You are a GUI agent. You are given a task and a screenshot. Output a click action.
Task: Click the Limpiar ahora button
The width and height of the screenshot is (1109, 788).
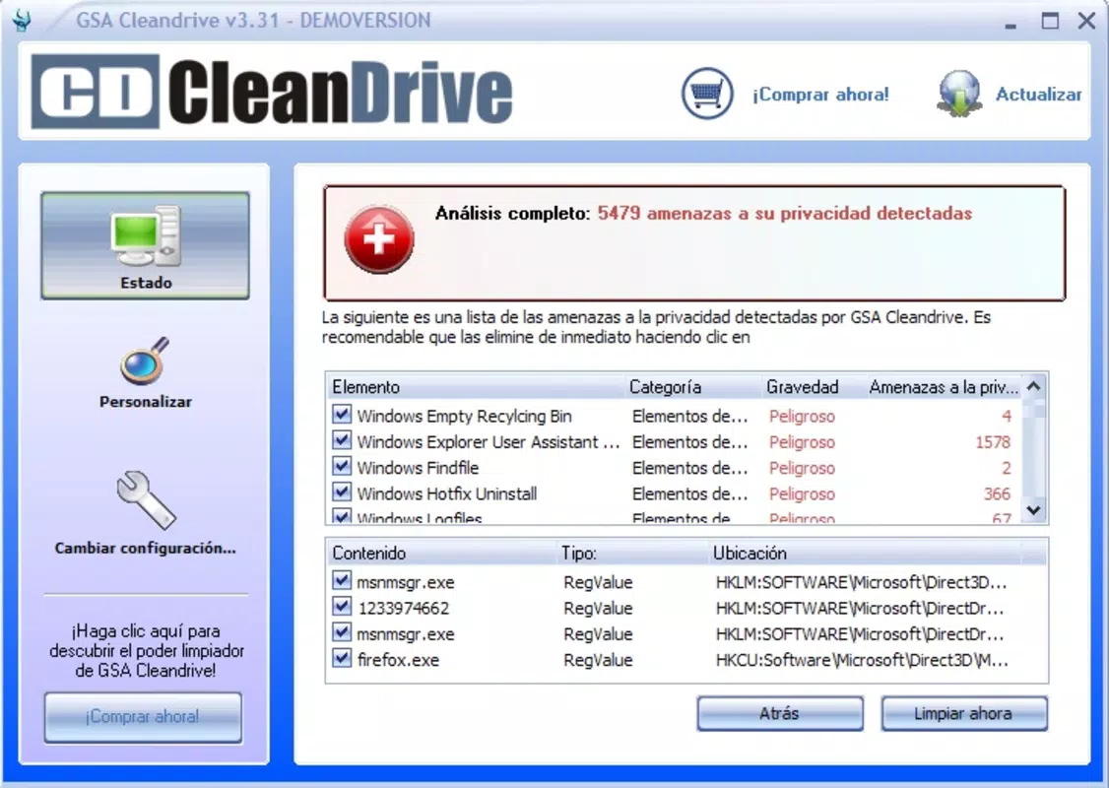[964, 714]
